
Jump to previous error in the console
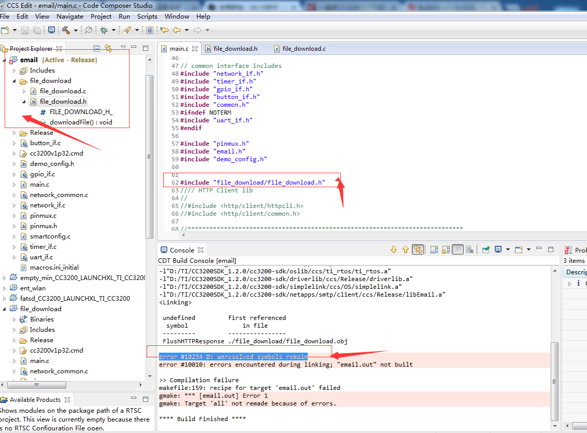(406, 249)
